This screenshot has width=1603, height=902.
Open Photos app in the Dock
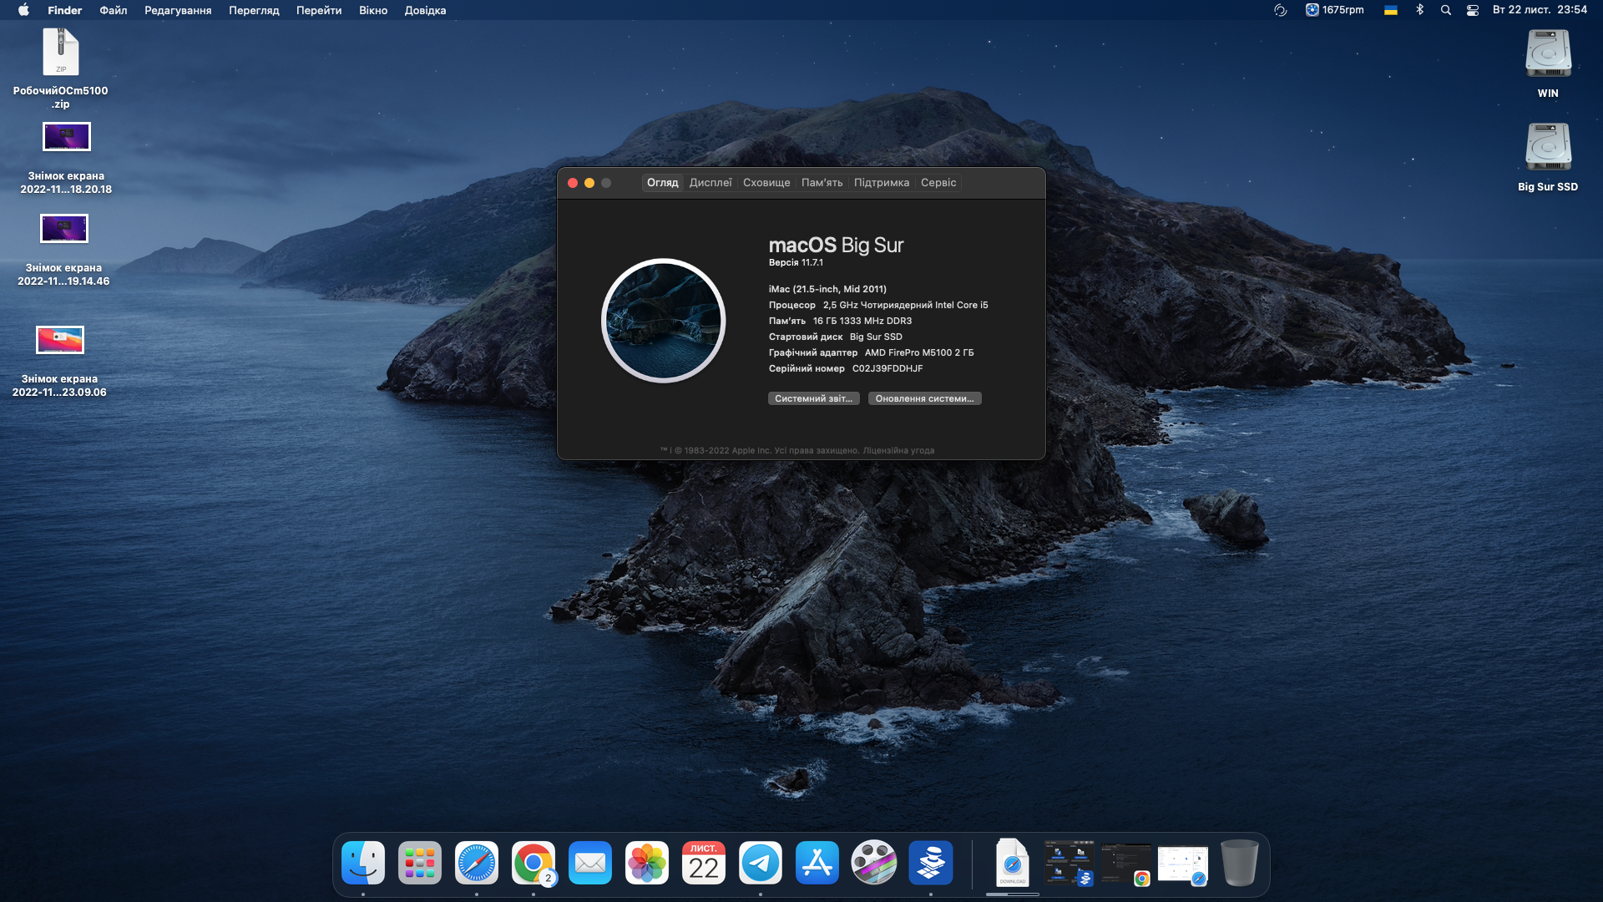tap(647, 863)
